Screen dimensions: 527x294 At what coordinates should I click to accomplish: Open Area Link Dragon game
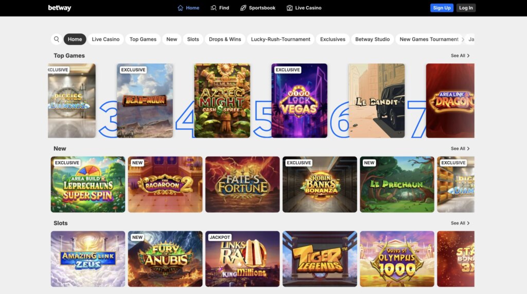(450, 100)
